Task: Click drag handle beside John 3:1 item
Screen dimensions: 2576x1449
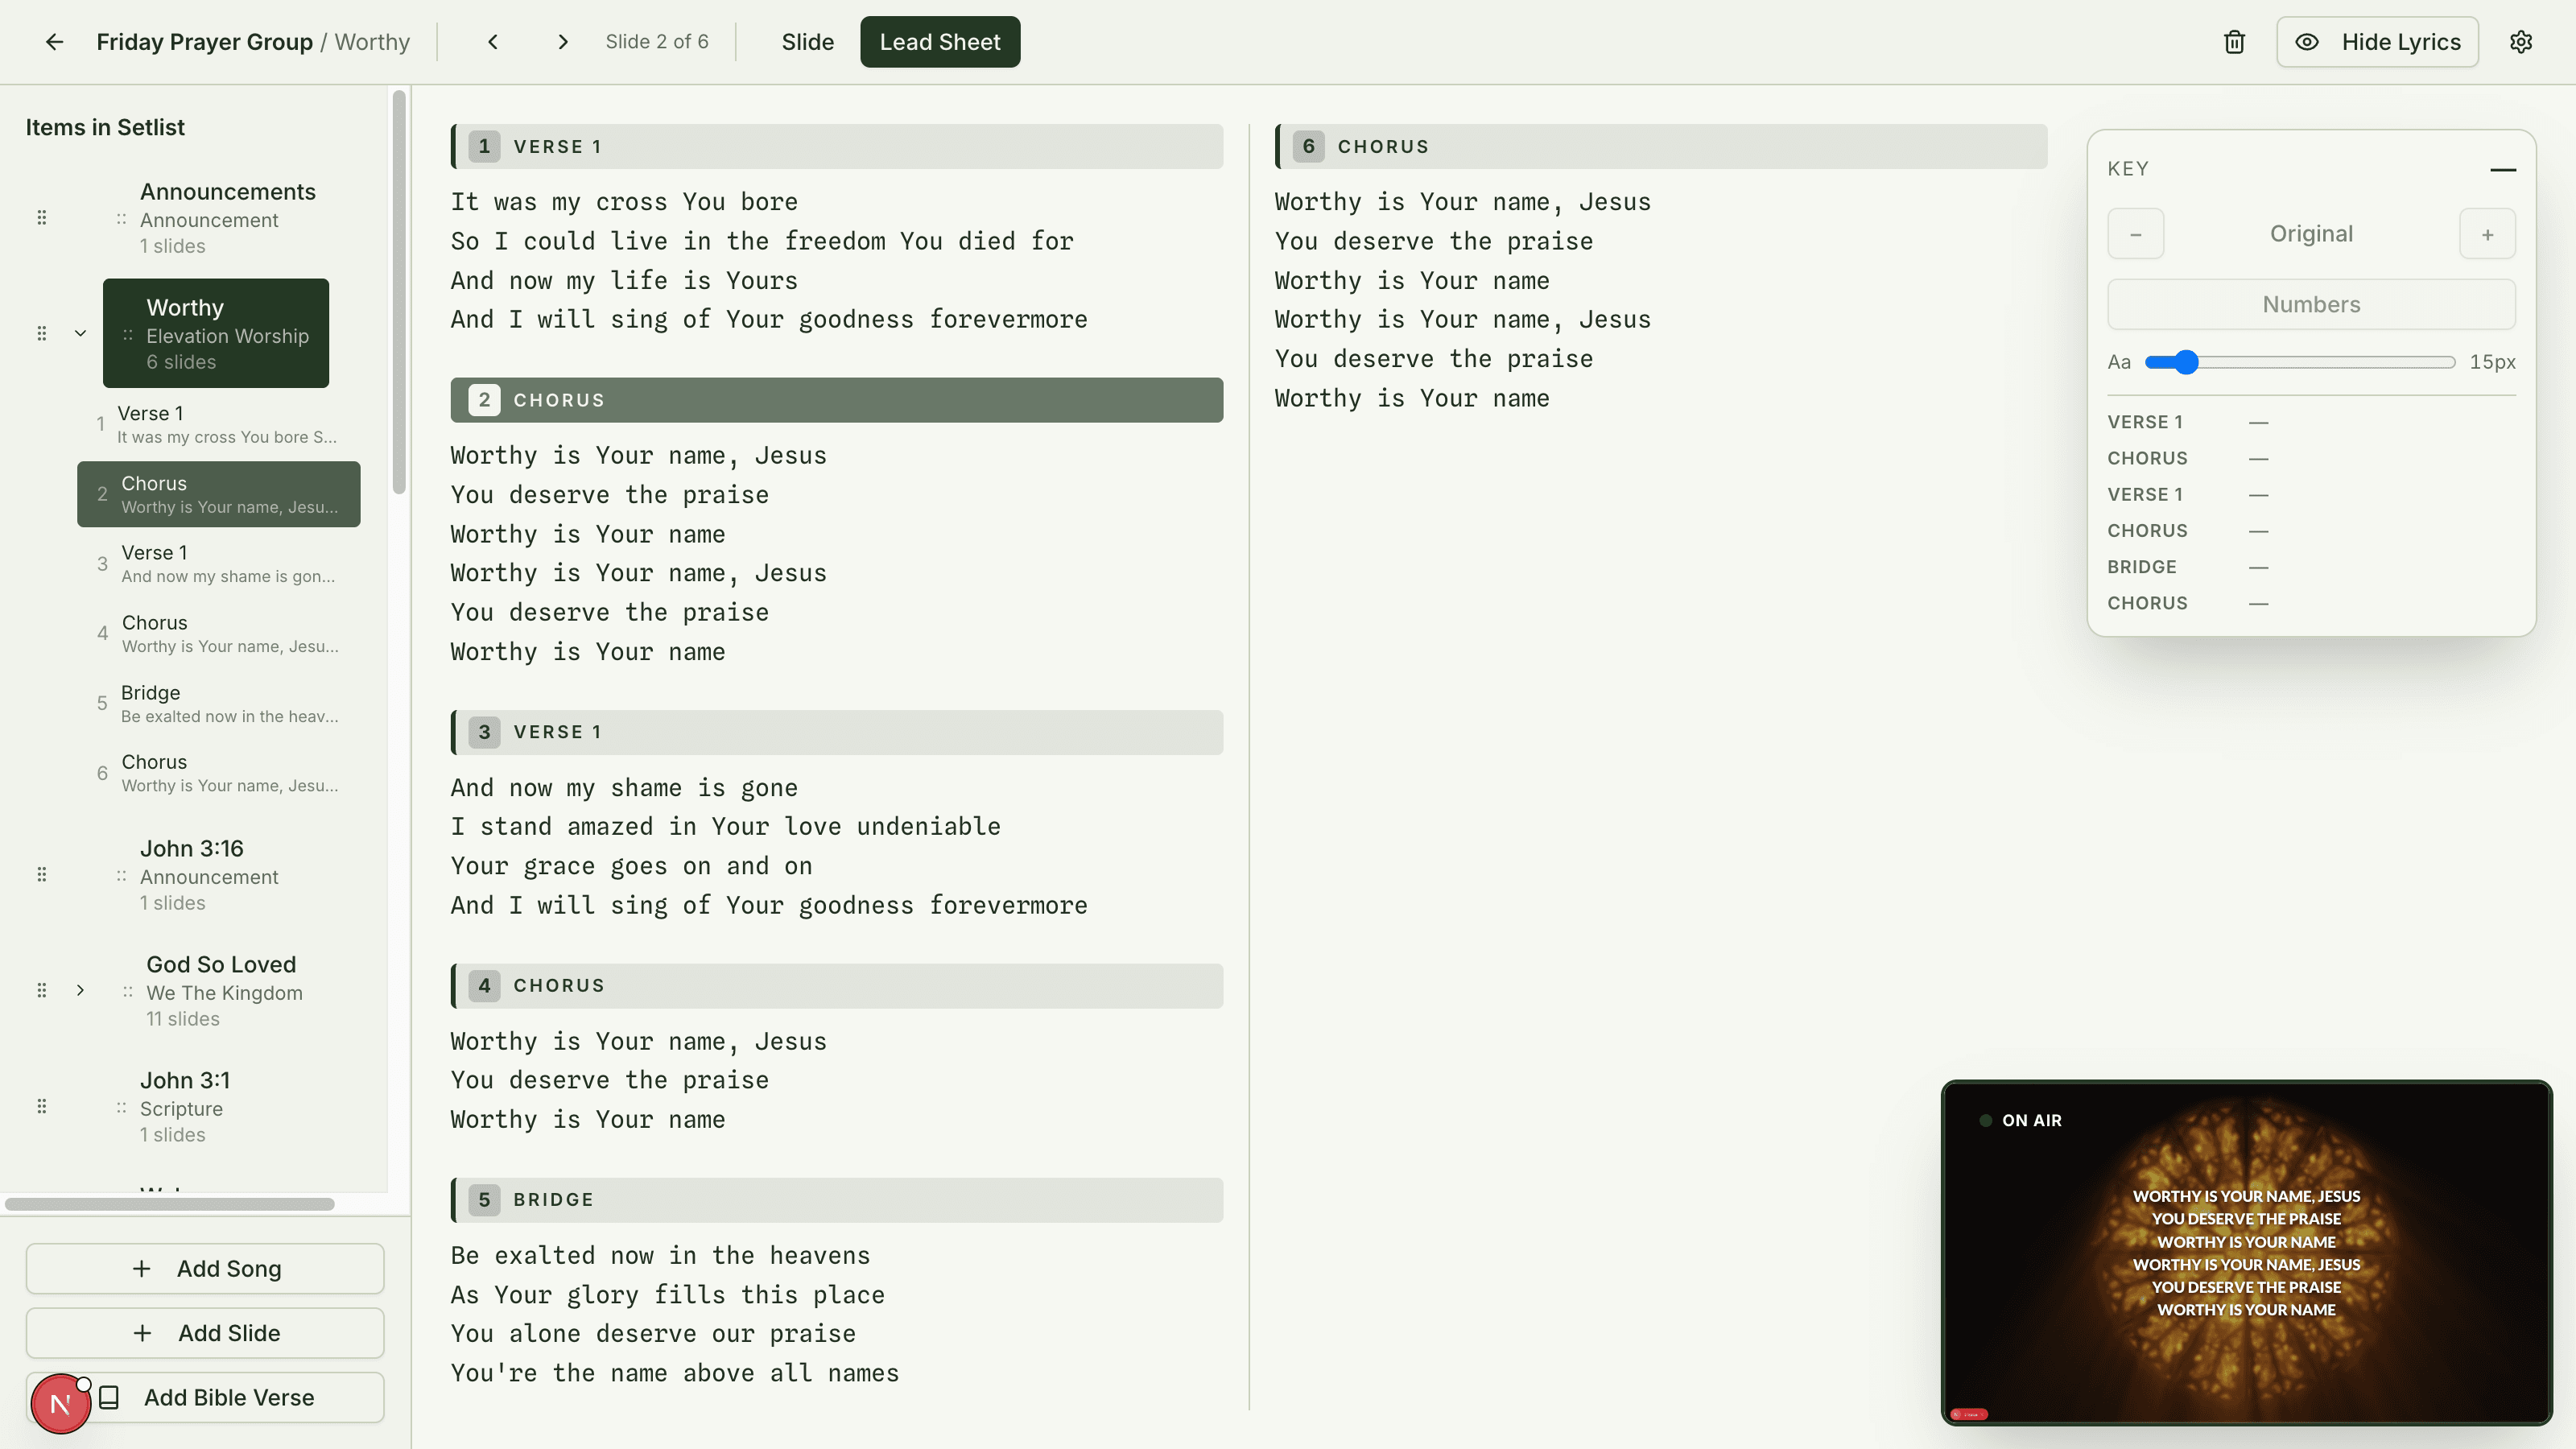Action: tap(42, 1106)
